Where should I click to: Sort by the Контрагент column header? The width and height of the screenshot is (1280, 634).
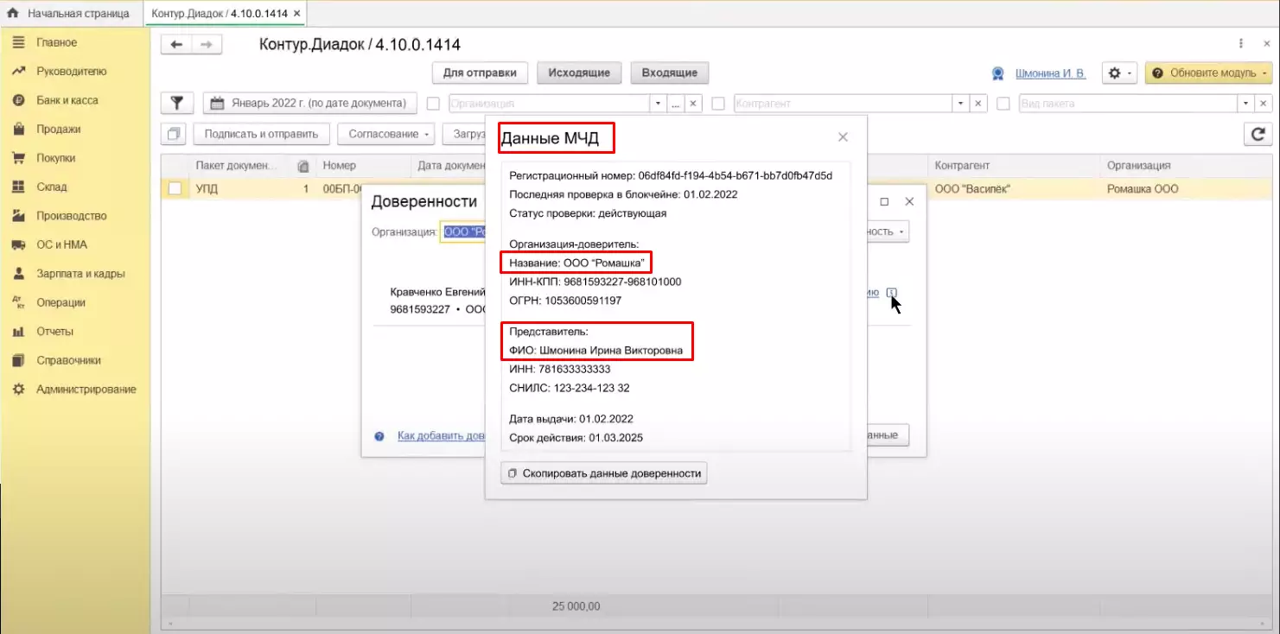point(1016,166)
